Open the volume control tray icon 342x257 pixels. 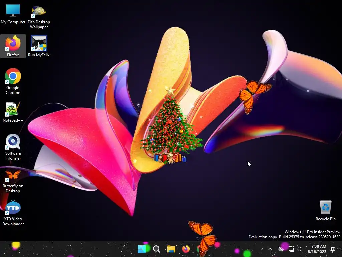click(299, 249)
